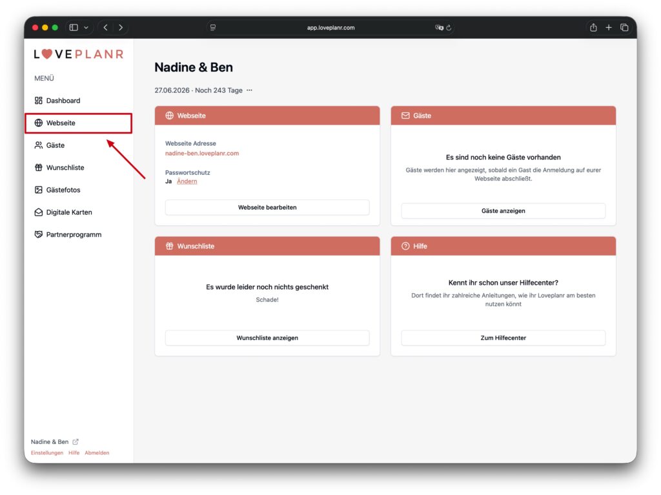Click the Einstellungen link at bottom

(x=47, y=453)
